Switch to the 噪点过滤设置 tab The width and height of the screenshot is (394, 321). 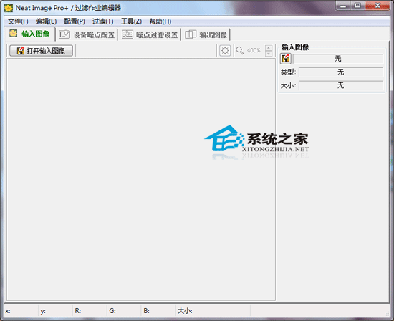(x=150, y=34)
